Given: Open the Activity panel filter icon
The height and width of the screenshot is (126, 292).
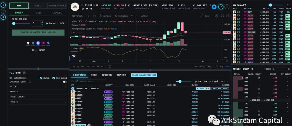Looking at the screenshot, I should (287, 5).
